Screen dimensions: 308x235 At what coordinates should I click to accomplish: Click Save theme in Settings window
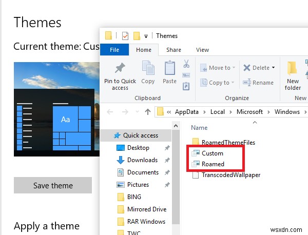53,185
